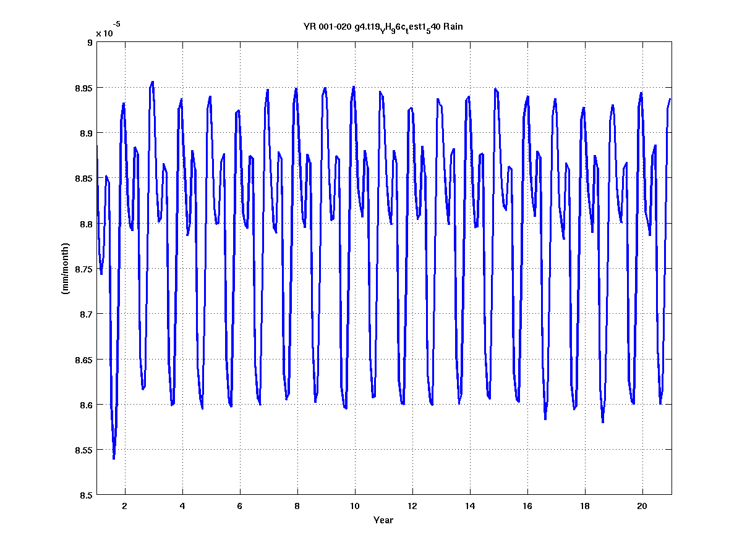Click x-axis tick label 16

(x=527, y=505)
